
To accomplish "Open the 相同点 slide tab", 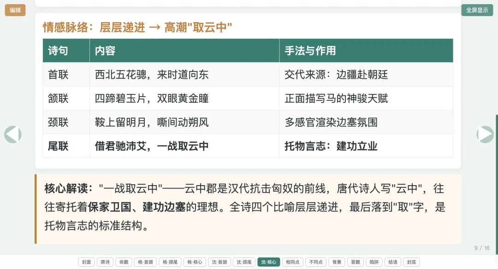I will [293, 262].
